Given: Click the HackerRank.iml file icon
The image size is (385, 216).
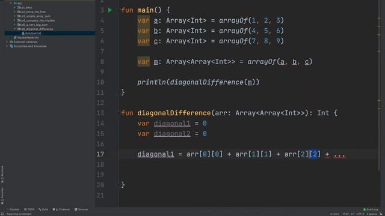Looking at the screenshot, I should tap(15, 38).
